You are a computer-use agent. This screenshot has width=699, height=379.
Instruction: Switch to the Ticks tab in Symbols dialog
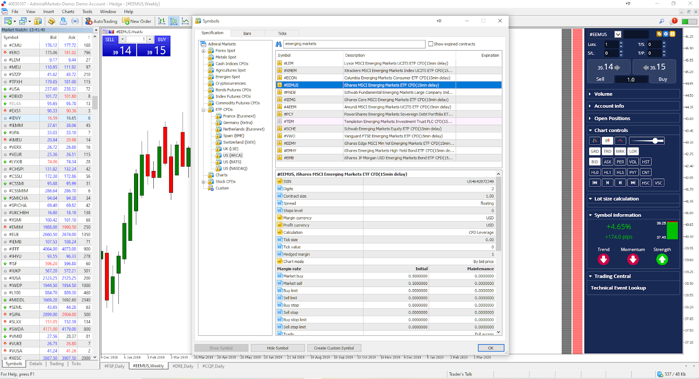(x=282, y=34)
